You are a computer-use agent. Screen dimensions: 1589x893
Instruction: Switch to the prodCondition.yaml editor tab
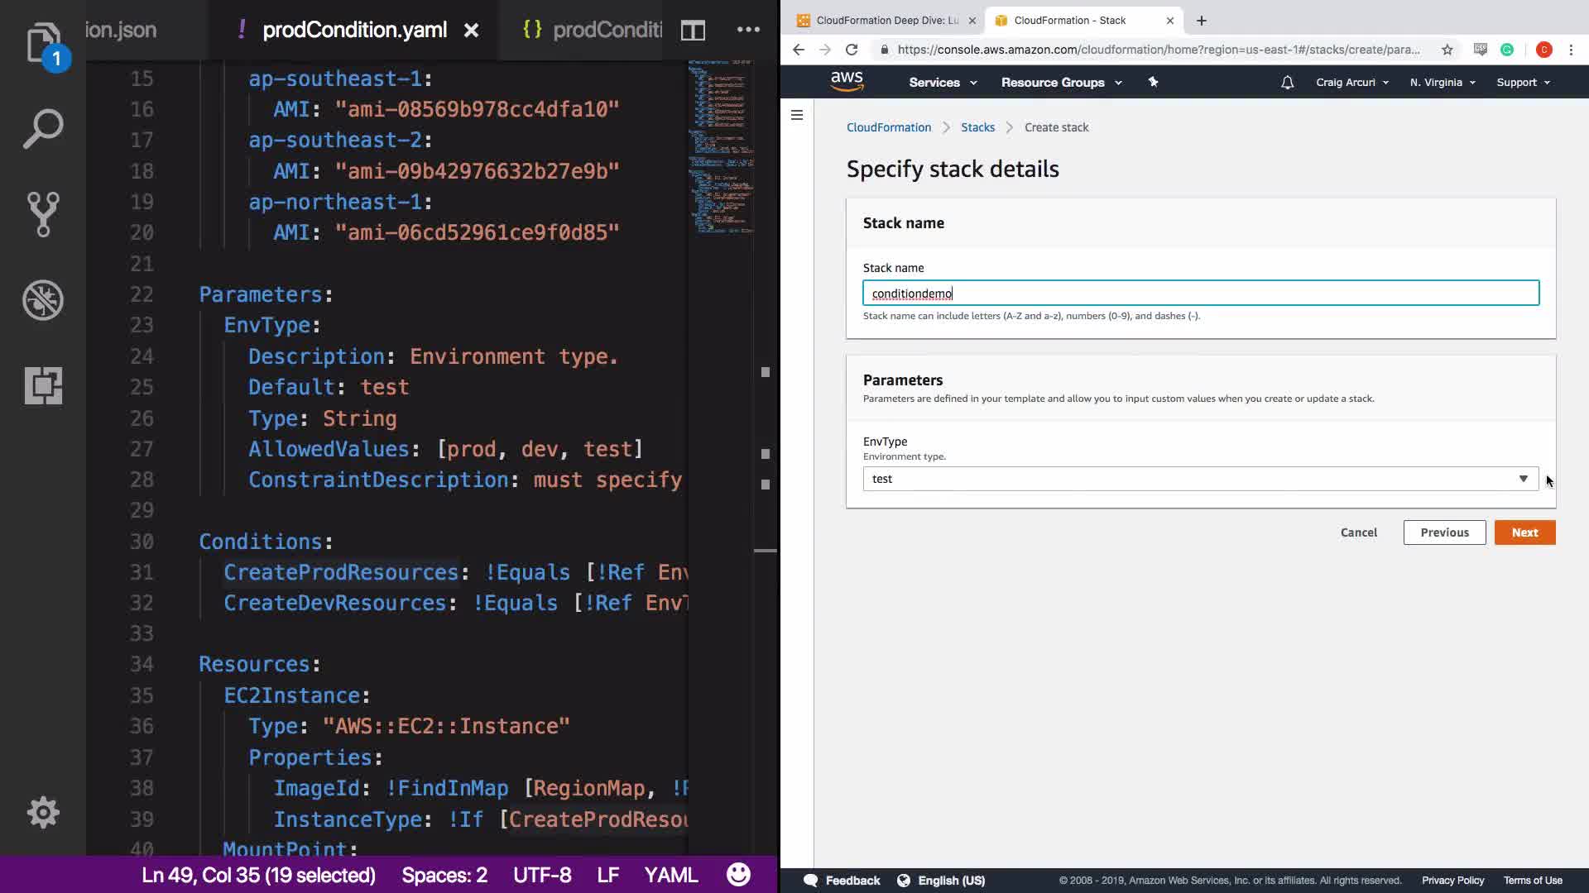[x=354, y=31]
